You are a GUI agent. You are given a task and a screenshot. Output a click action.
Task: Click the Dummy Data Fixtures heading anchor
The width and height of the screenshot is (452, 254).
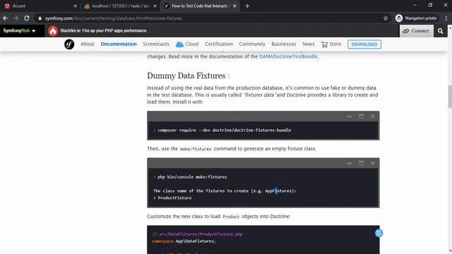tap(229, 76)
